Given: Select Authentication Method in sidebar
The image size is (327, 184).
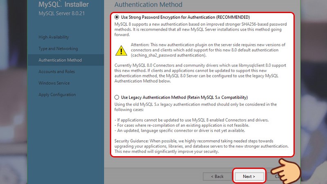Looking at the screenshot, I should pyautogui.click(x=60, y=60).
